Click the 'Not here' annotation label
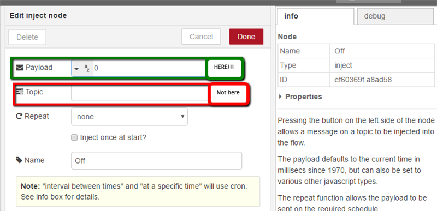The image size is (437, 211). pos(228,92)
